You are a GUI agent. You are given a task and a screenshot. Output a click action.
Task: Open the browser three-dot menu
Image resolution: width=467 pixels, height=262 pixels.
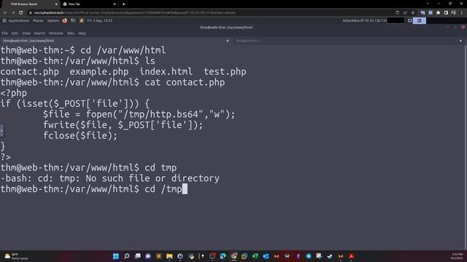462,13
